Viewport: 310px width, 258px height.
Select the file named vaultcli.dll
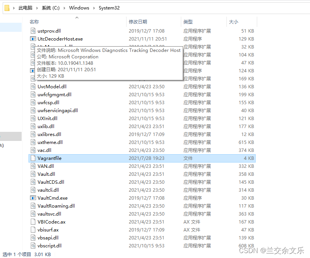pos(48,190)
